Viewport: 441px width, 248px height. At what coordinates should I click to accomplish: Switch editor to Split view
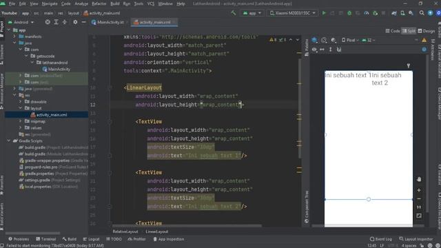click(x=409, y=31)
